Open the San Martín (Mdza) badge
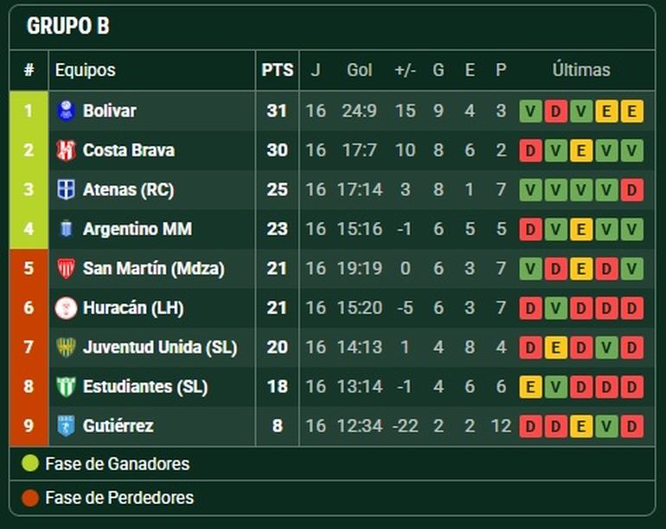Screen dimensions: 666x529 66,268
